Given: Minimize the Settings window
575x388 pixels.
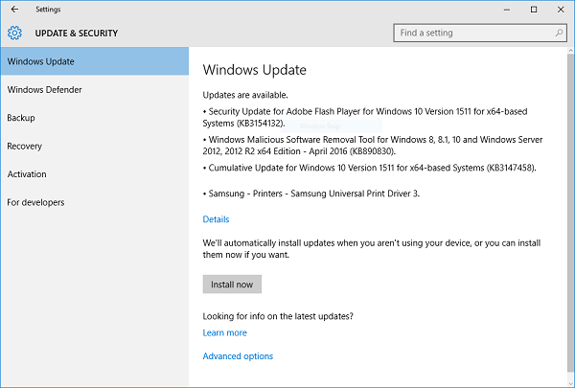Looking at the screenshot, I should coord(507,10).
